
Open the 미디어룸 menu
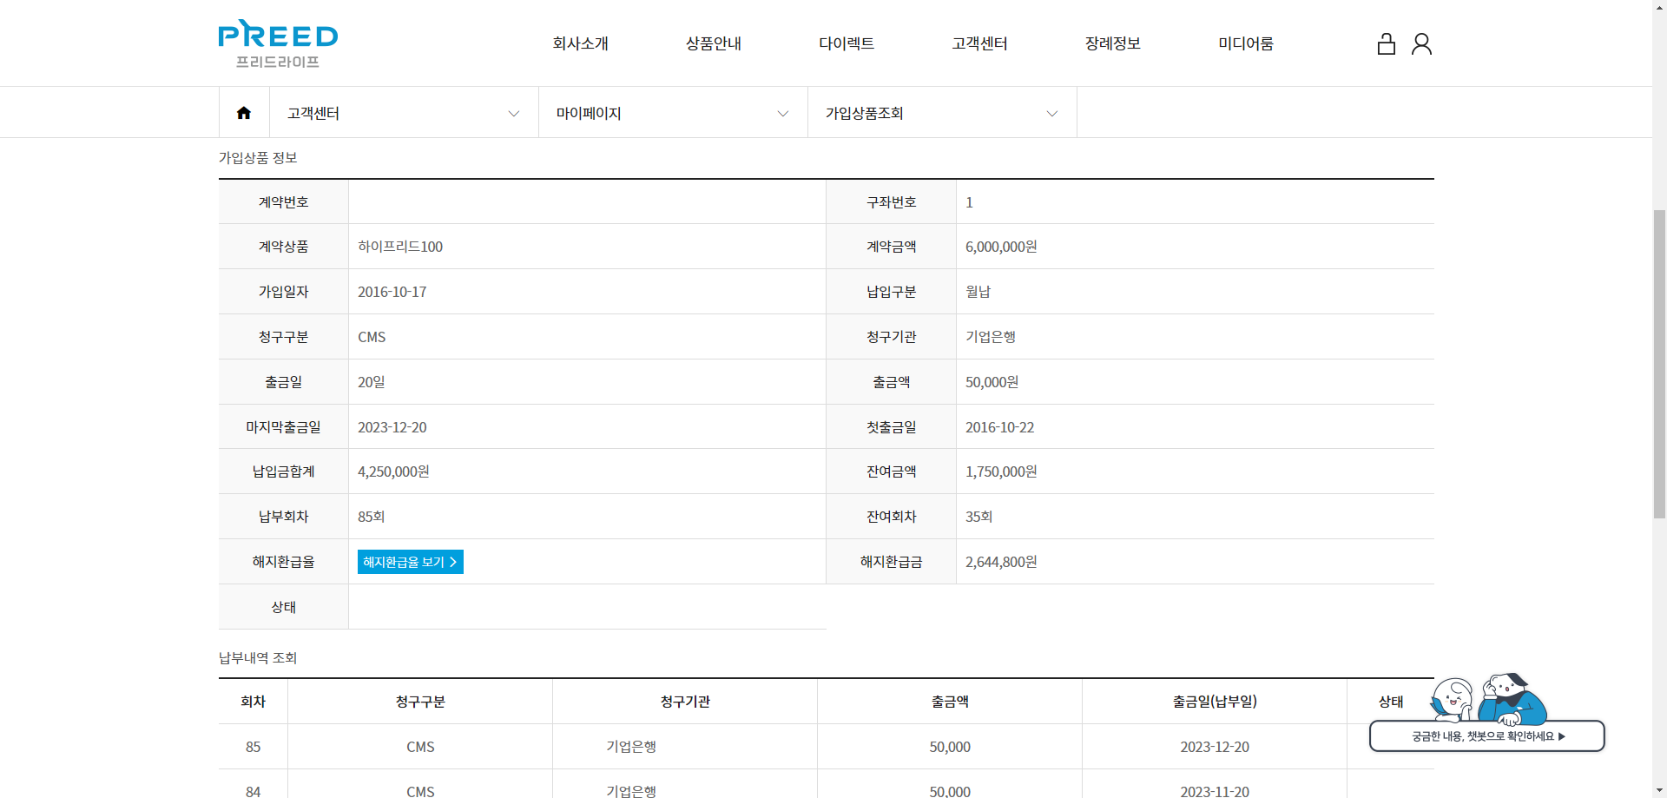click(x=1246, y=43)
